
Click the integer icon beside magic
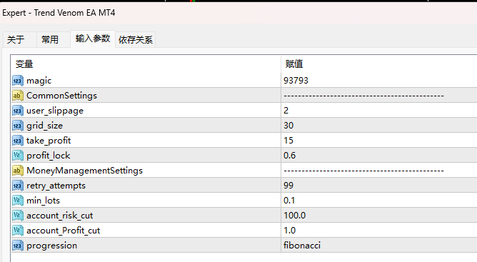coord(18,81)
